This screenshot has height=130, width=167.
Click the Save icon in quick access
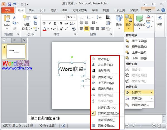pyautogui.click(x=10, y=4)
